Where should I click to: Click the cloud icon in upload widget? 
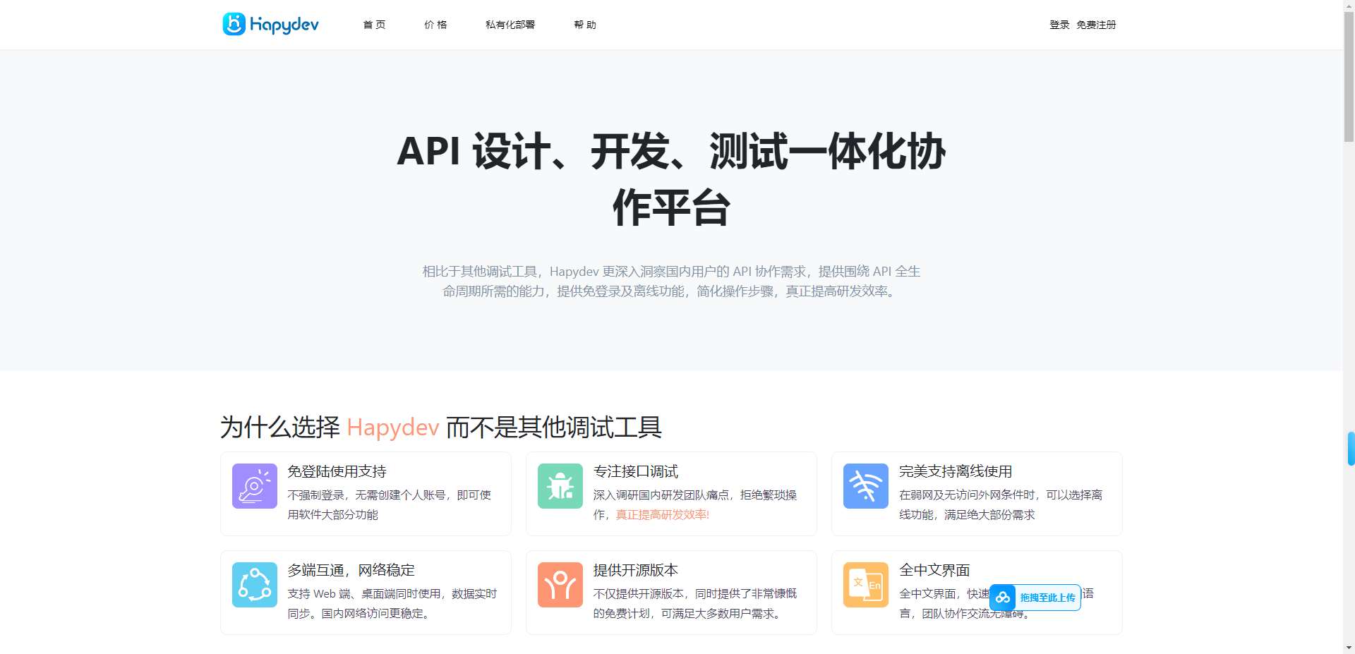[x=1003, y=598]
